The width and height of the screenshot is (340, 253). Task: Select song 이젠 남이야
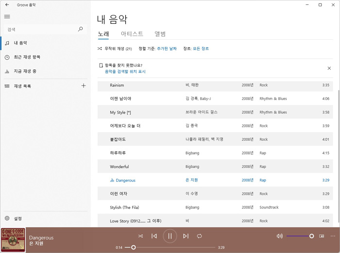[x=215, y=99]
